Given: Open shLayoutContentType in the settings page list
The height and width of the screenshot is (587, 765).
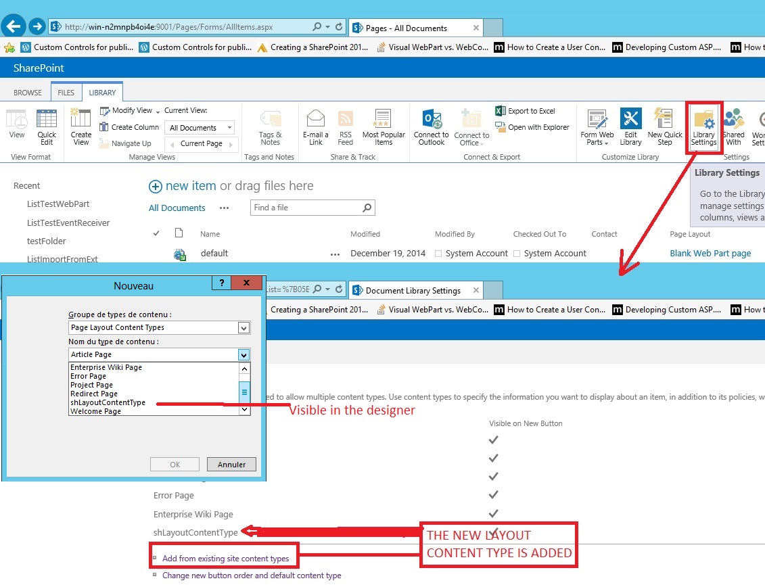Looking at the screenshot, I should (195, 532).
